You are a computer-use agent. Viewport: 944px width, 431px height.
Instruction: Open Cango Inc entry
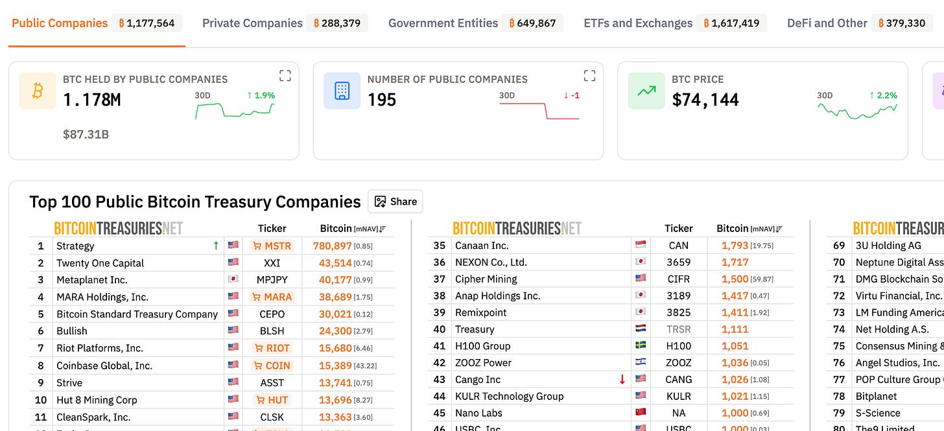[478, 380]
